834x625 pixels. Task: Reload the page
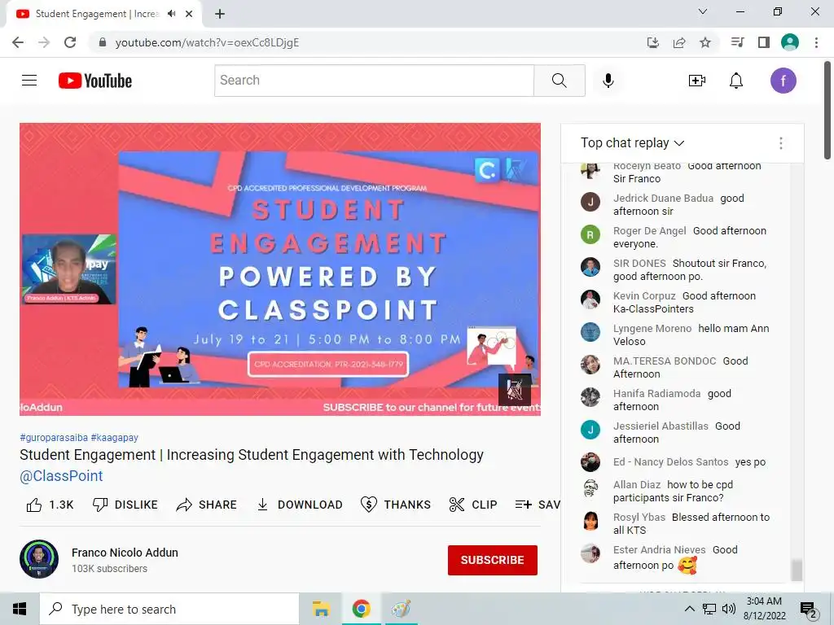(x=70, y=42)
